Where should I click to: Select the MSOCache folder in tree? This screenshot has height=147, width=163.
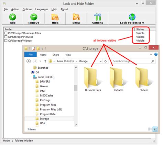[46, 95]
